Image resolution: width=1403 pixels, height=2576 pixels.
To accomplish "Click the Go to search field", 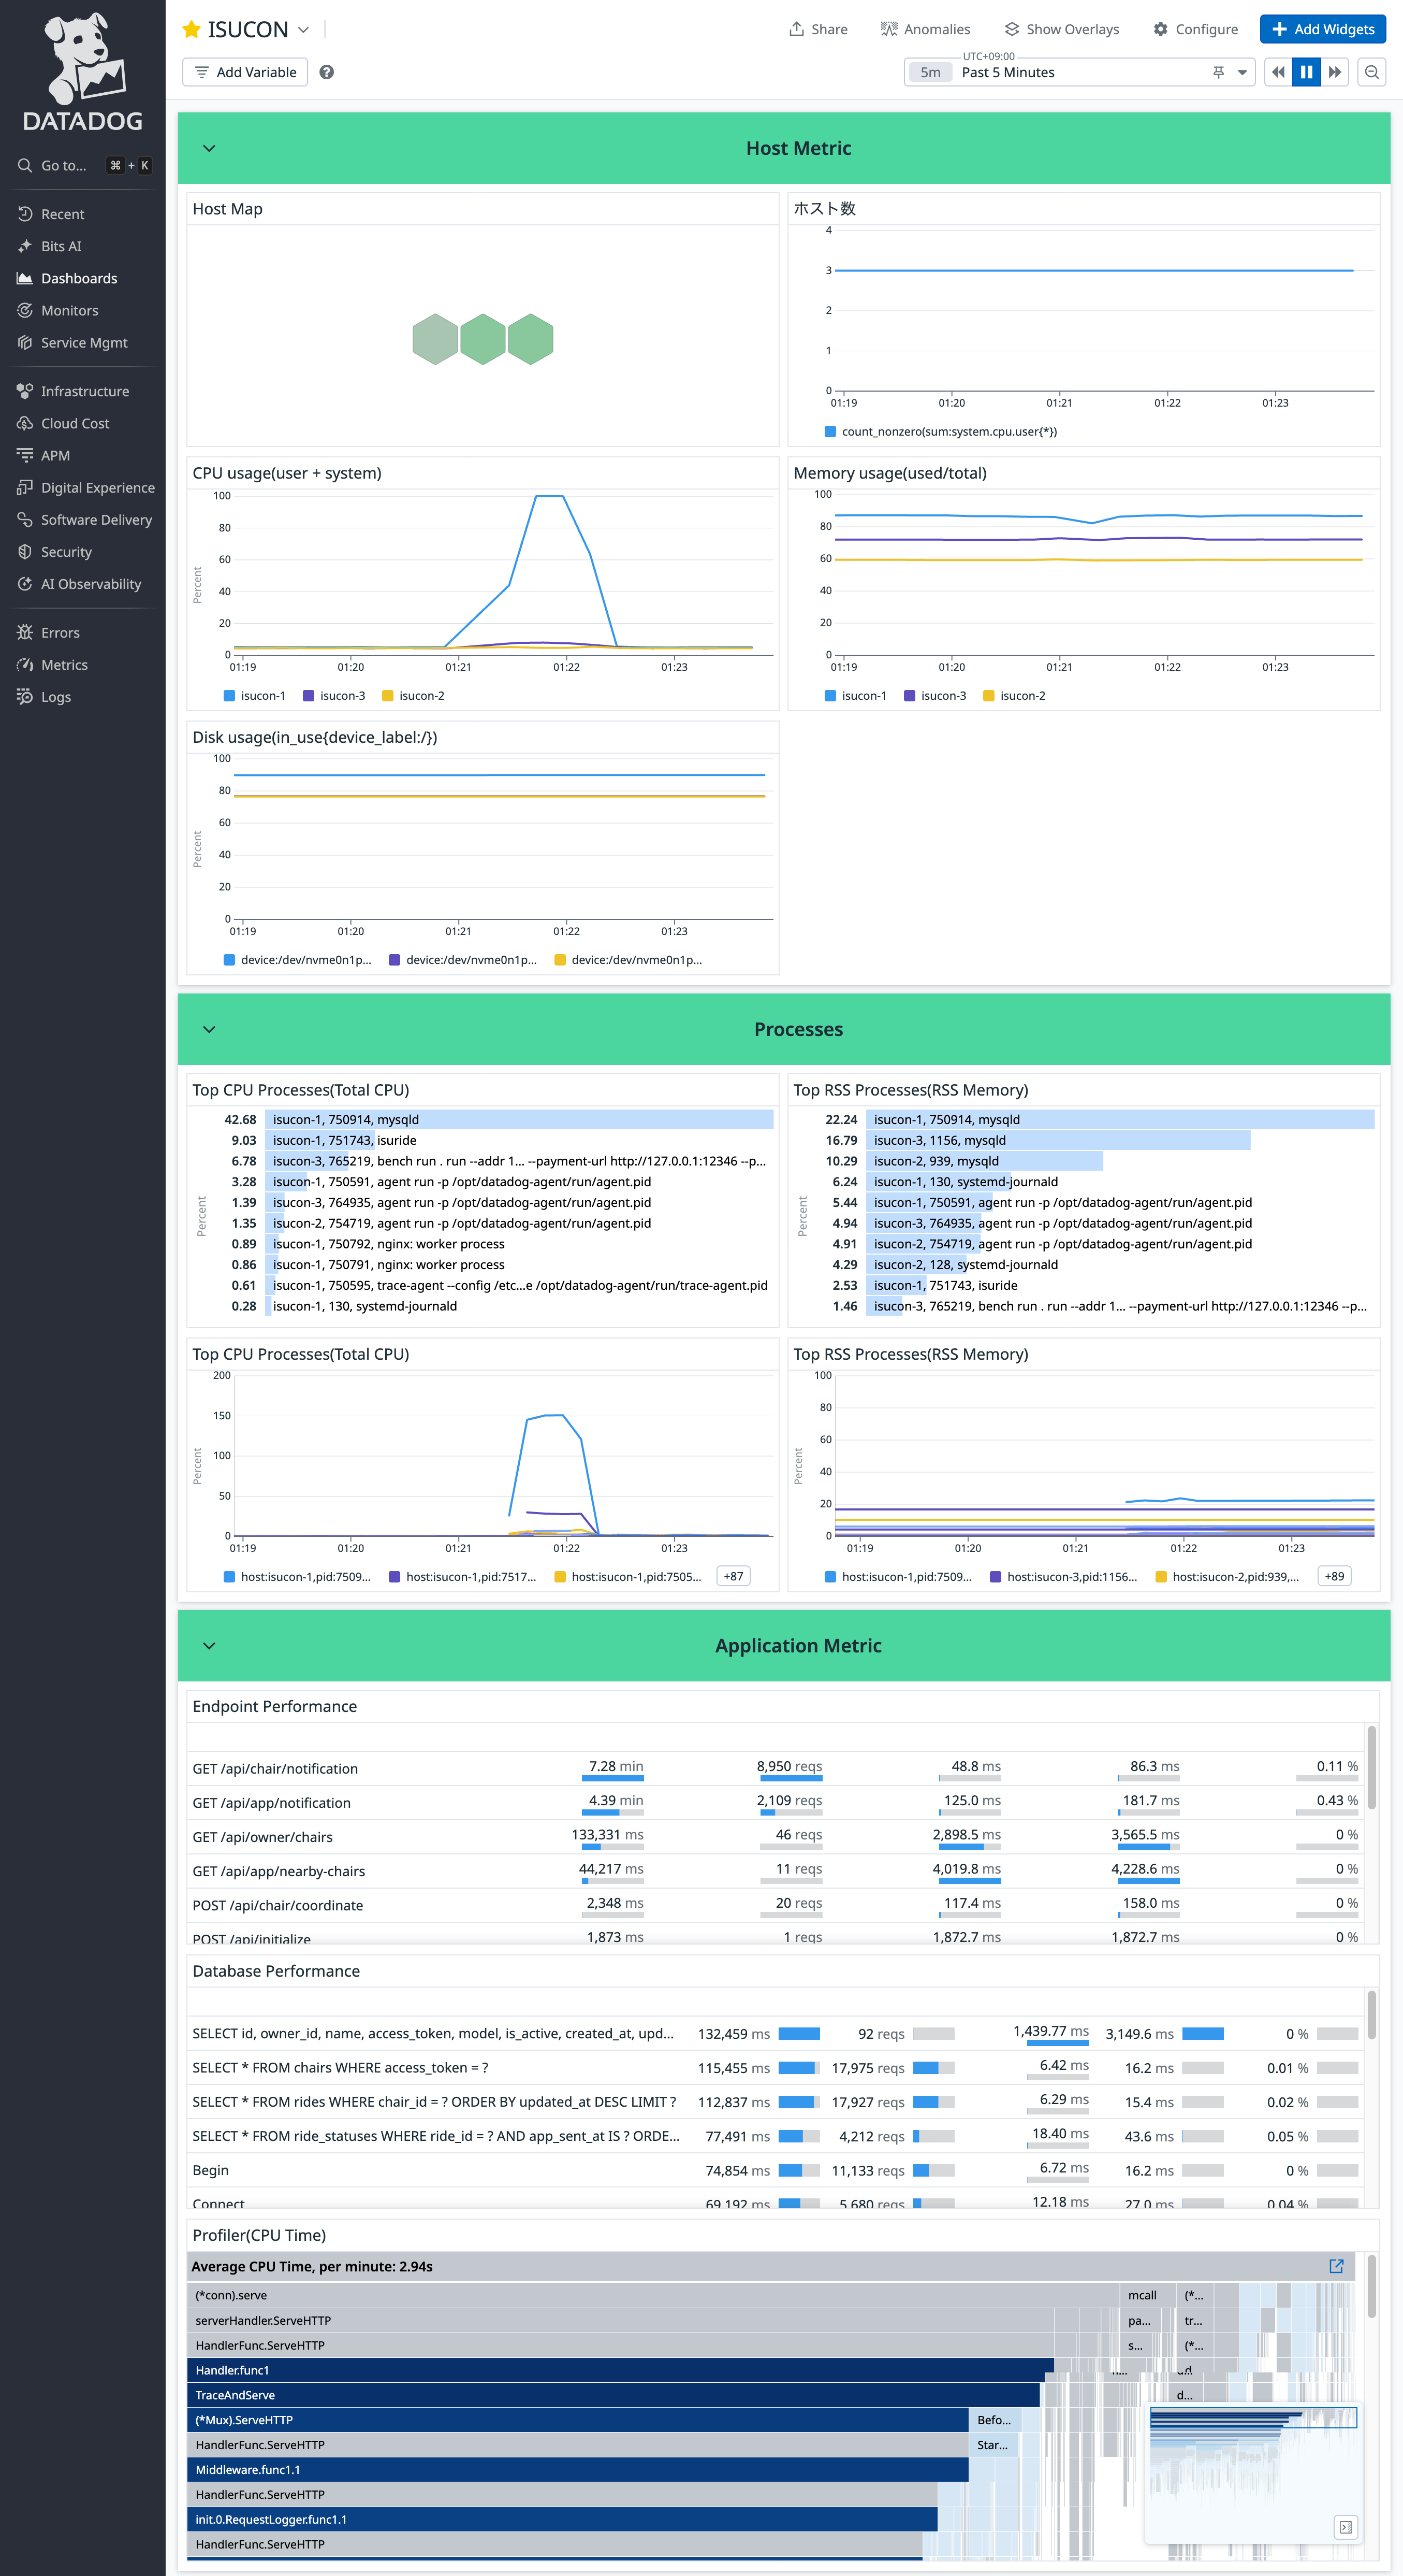I will (63, 165).
